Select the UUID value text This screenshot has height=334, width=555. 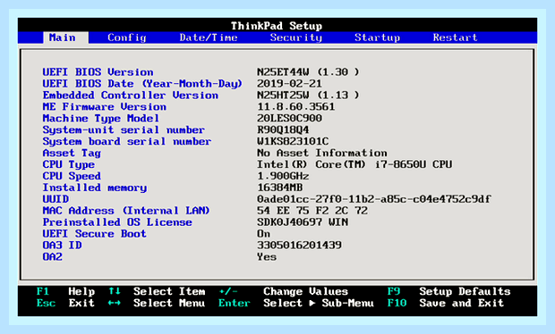(374, 199)
